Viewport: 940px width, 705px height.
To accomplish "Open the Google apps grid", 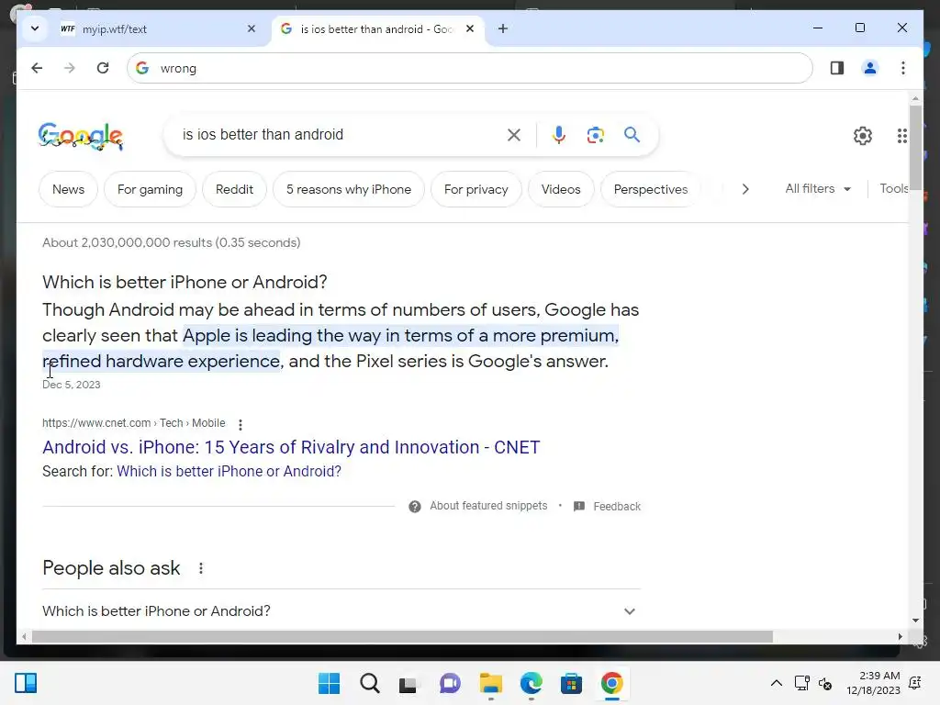I will [901, 136].
